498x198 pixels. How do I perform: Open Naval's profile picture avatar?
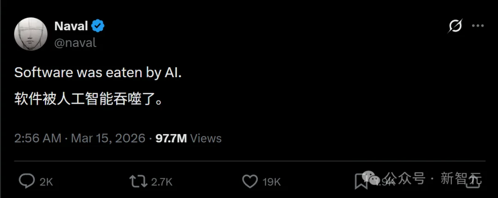[x=31, y=34]
